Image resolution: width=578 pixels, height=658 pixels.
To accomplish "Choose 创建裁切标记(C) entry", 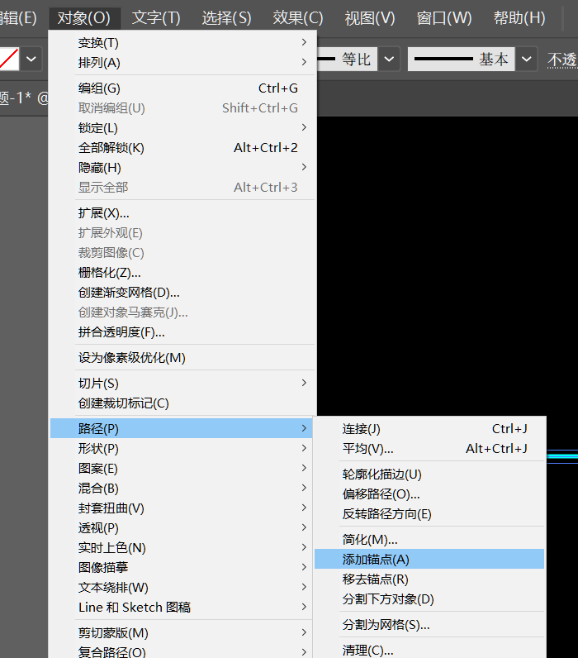I will click(x=182, y=403).
